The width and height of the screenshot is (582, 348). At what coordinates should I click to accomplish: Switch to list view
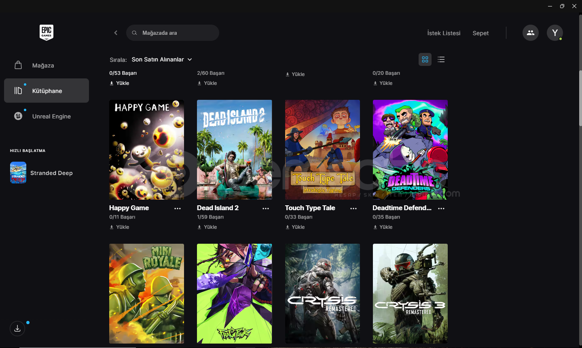(441, 59)
